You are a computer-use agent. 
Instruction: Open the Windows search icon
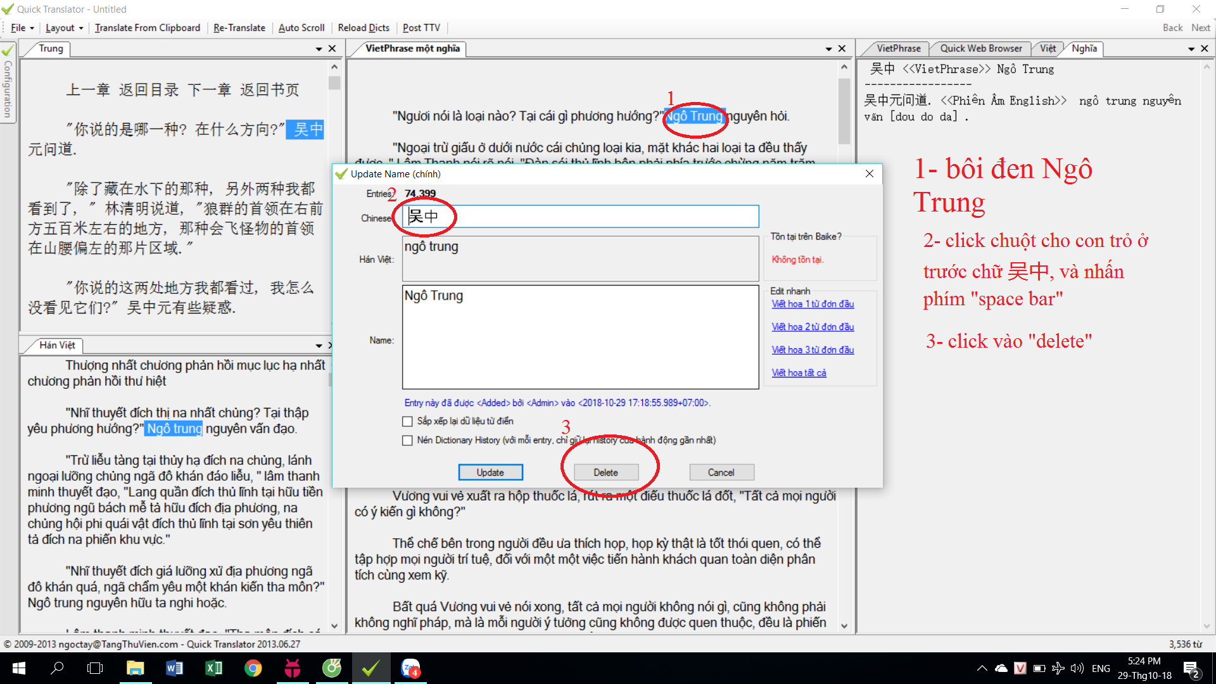click(x=57, y=668)
